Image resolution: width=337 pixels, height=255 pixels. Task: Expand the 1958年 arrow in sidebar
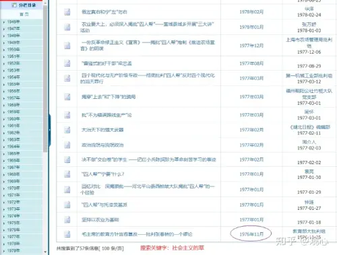[4, 105]
